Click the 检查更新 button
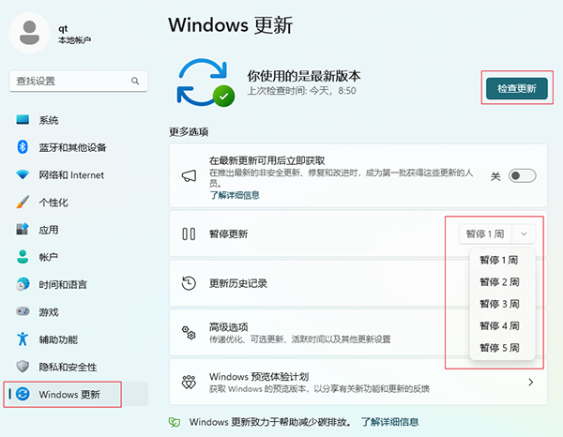Screen dimensions: 563x437 point(517,88)
